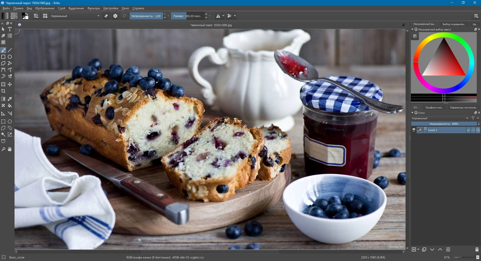Activate the Move tool
This screenshot has width=481, height=261.
(x=10, y=84)
